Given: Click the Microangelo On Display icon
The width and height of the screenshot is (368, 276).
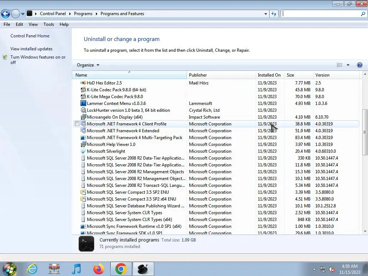Looking at the screenshot, I should (83, 117).
